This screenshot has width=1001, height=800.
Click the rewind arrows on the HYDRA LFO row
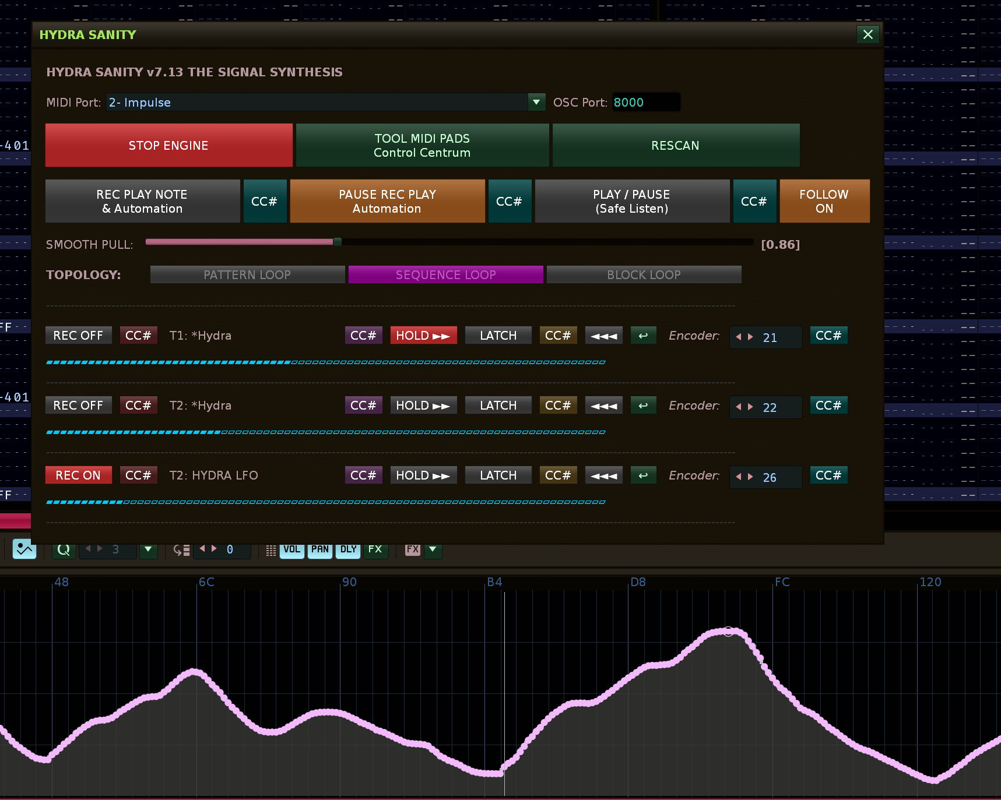[603, 475]
